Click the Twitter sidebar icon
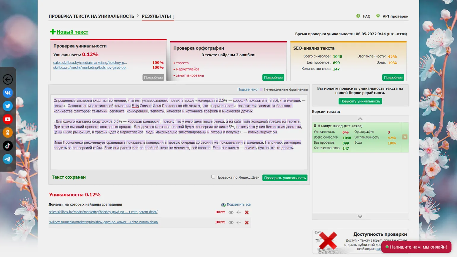 8,106
